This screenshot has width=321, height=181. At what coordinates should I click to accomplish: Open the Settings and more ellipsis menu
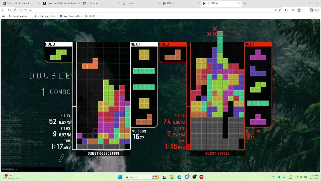pos(305,10)
